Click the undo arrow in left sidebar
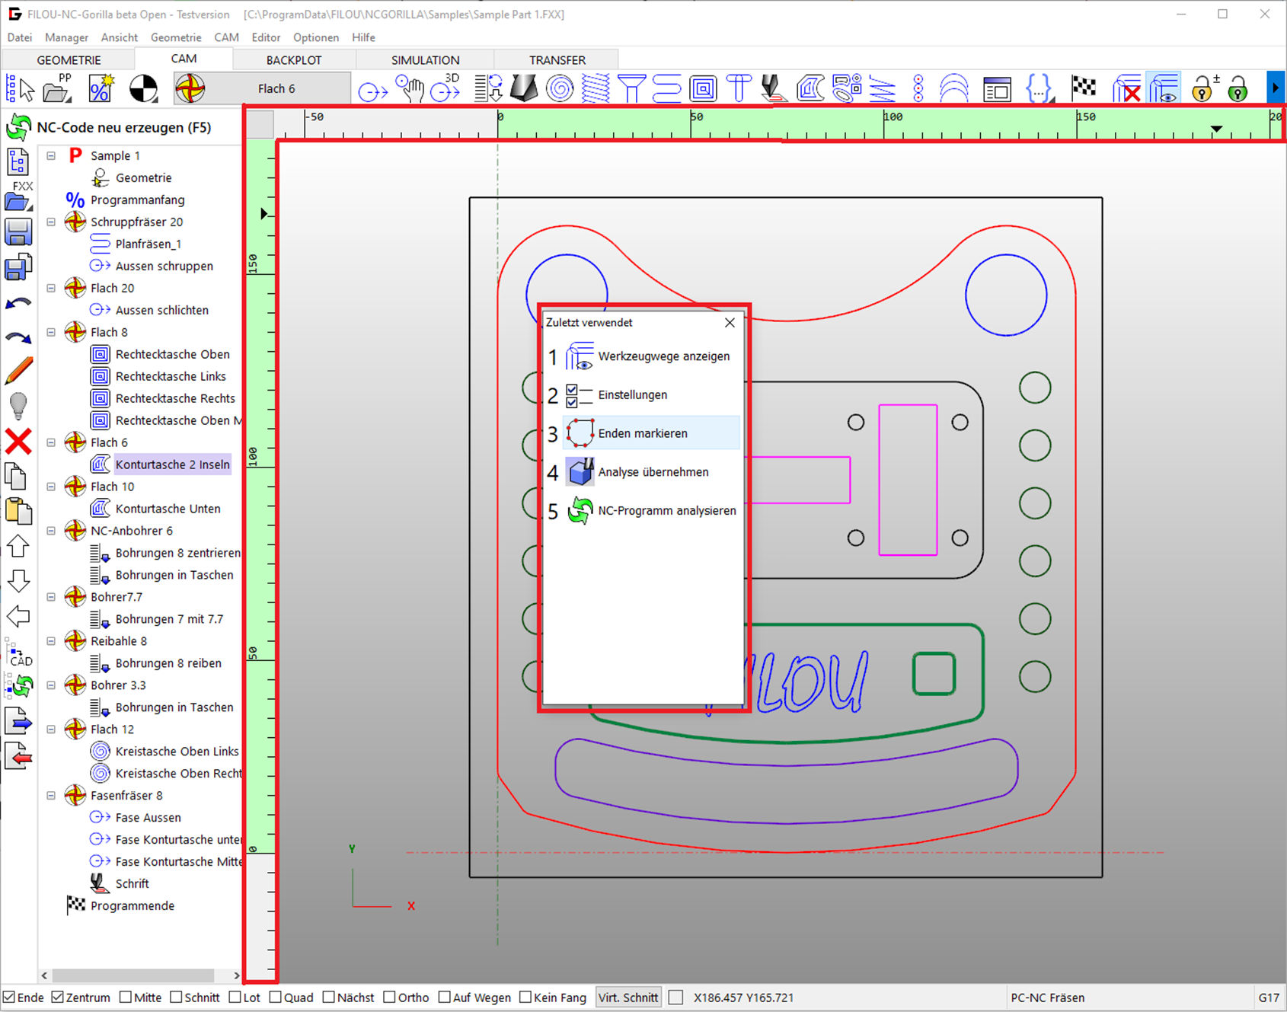 tap(18, 304)
